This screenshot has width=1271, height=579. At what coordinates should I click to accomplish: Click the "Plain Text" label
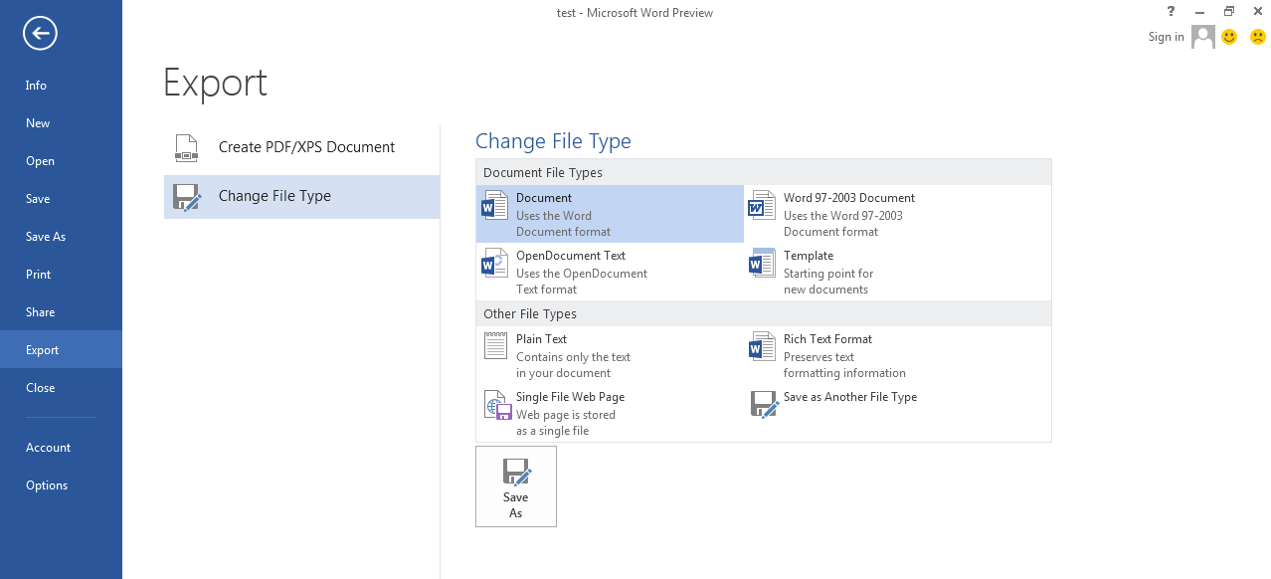(x=542, y=339)
